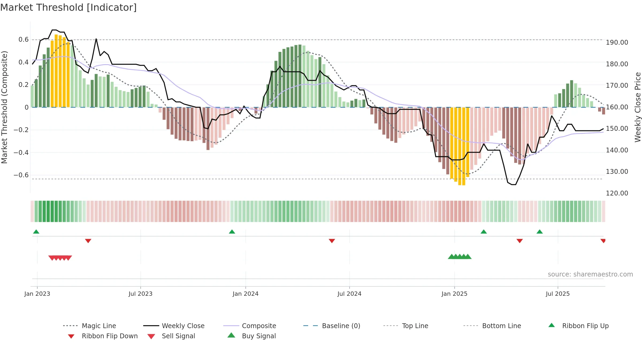Toggle the Magic Line legend entry
Screen dimensions: 642x361
(x=89, y=326)
